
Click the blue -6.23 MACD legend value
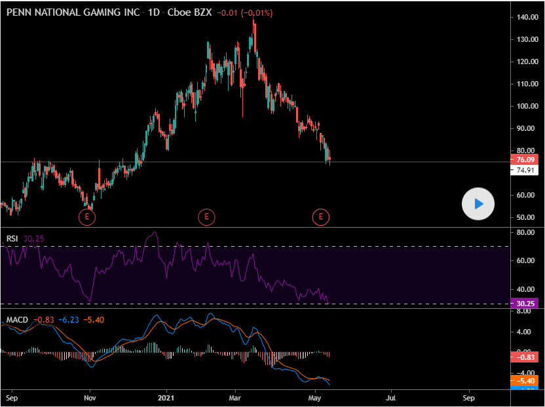tap(67, 320)
